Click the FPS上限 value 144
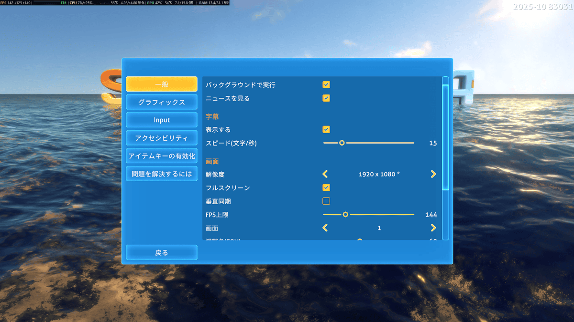574x322 pixels. click(431, 215)
